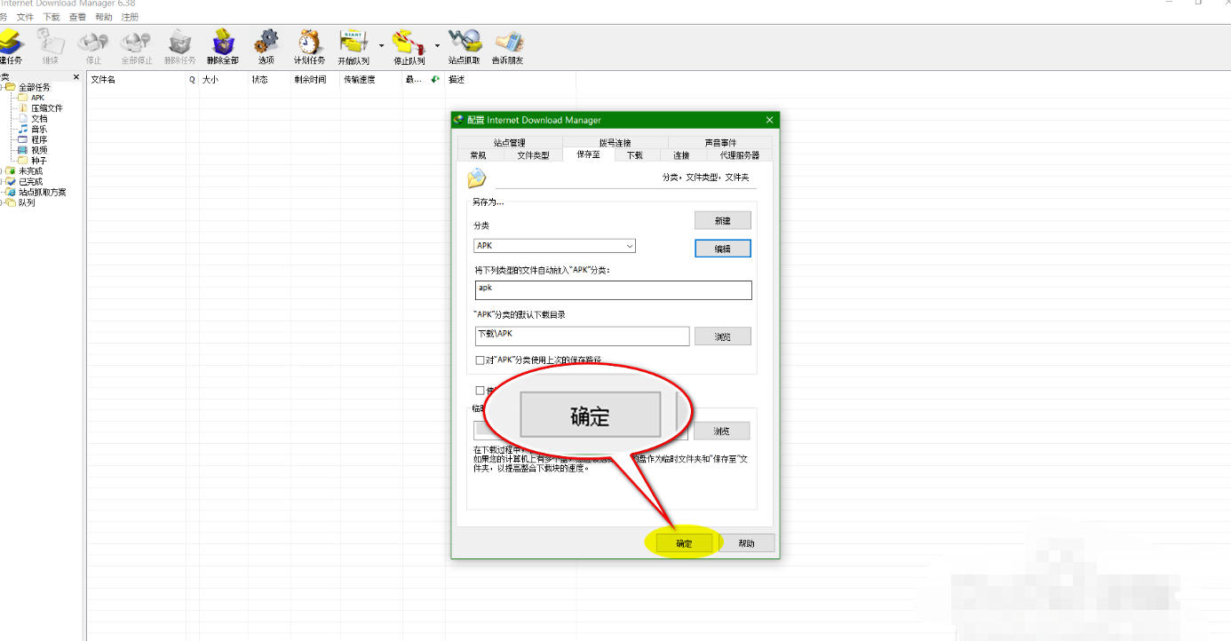Open the 帮助 menu

tap(104, 17)
